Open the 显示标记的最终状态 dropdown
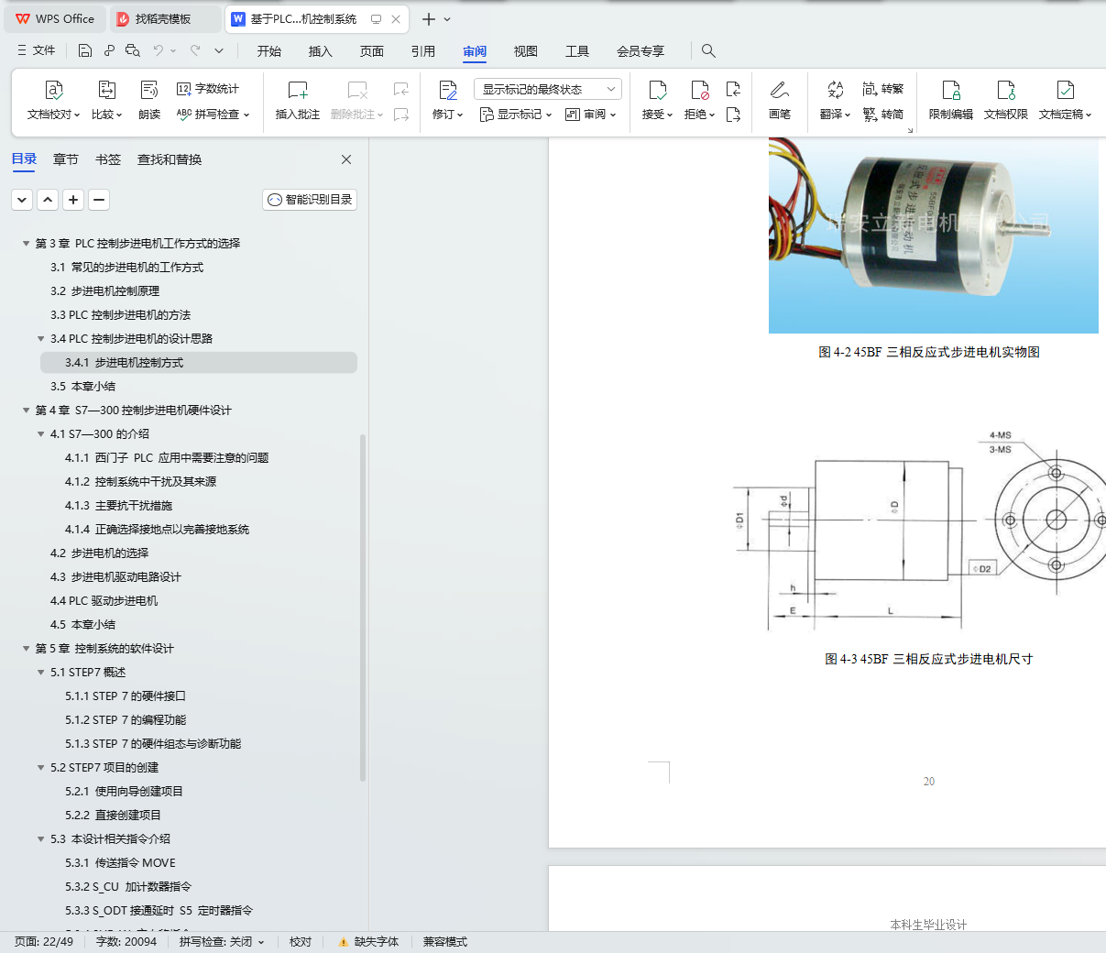This screenshot has height=953, width=1106. click(x=548, y=89)
